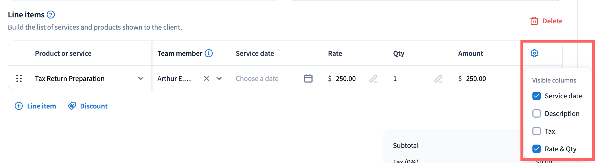Click the Team member info icon
Image resolution: width=598 pixels, height=163 pixels.
point(209,53)
